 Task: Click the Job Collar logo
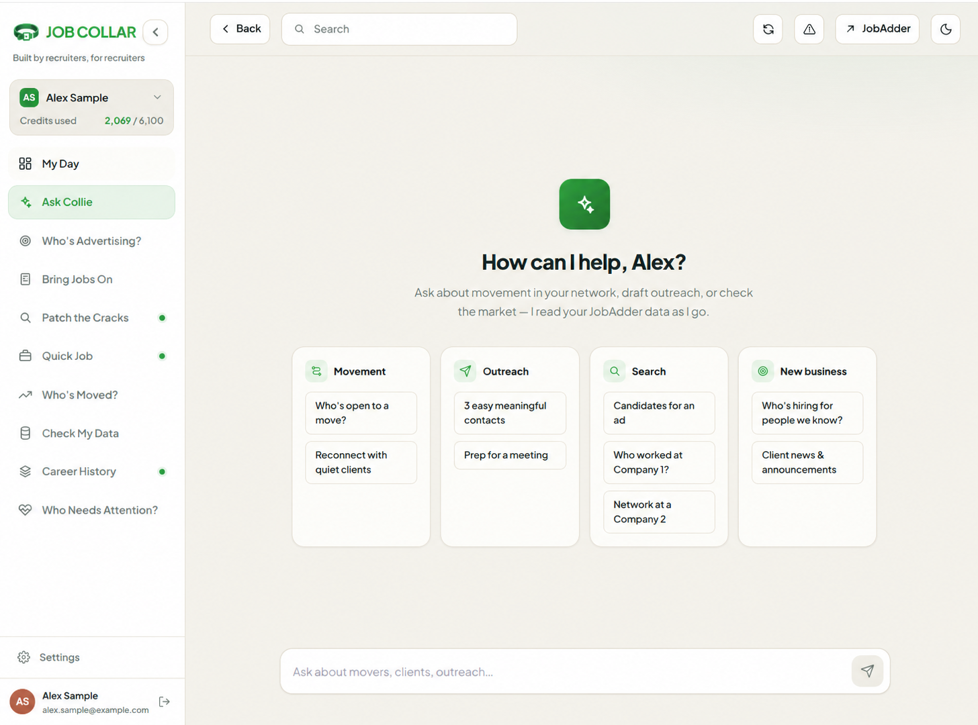75,32
